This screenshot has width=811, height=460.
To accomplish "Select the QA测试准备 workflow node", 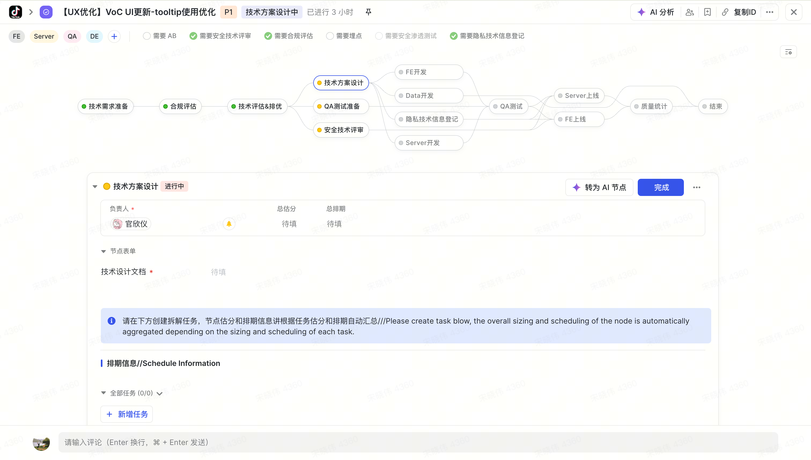I will (x=341, y=106).
